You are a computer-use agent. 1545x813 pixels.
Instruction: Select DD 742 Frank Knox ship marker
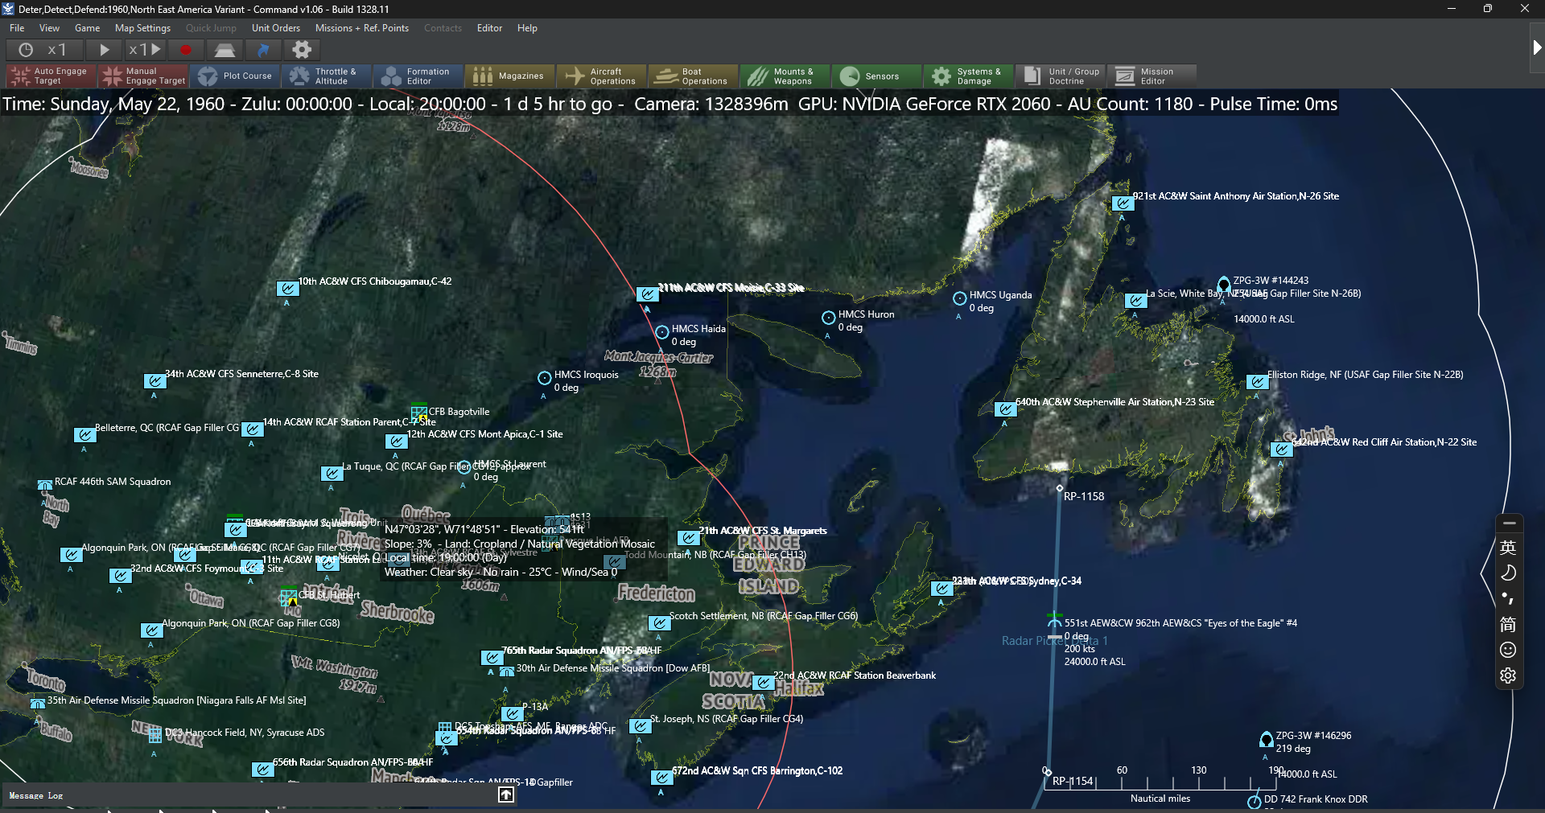pos(1254,802)
